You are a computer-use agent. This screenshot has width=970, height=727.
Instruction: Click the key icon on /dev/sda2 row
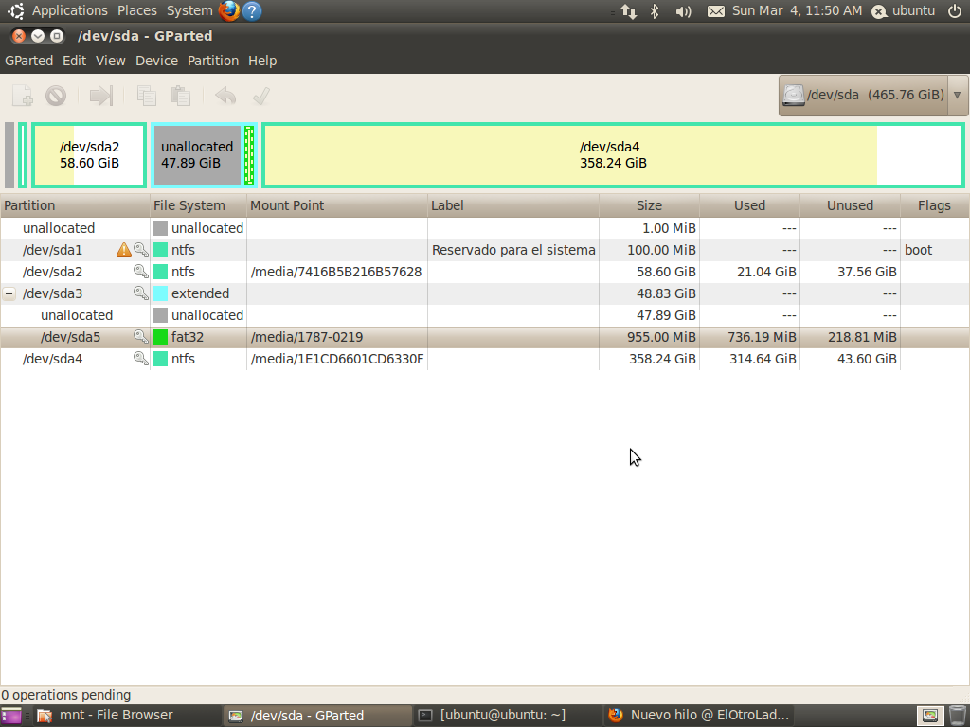pos(141,272)
